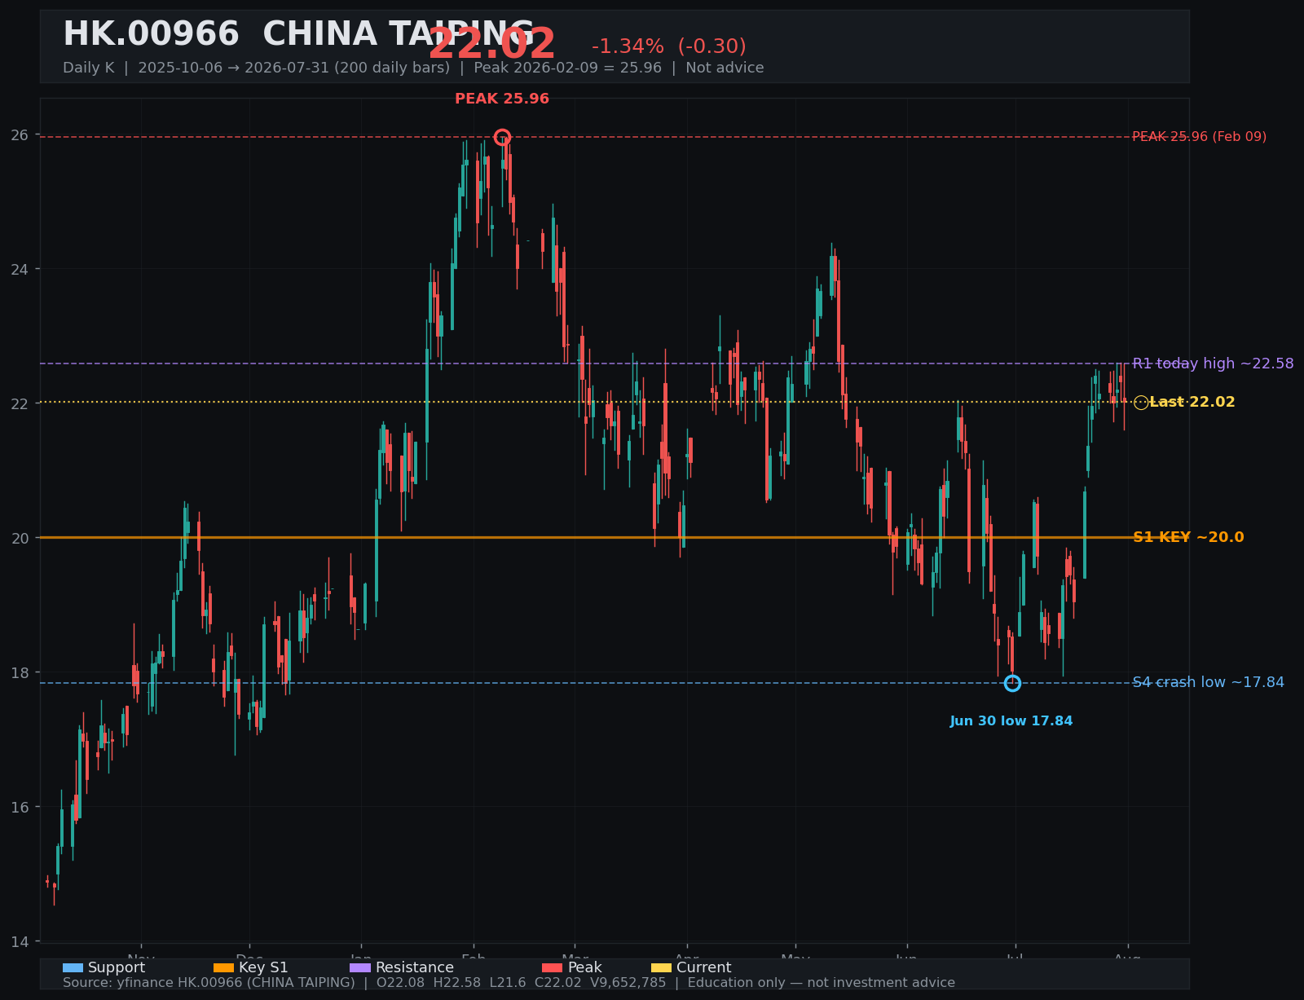This screenshot has width=1304, height=1000.
Task: Click the 'Key S1' legend label
Action: (x=263, y=968)
